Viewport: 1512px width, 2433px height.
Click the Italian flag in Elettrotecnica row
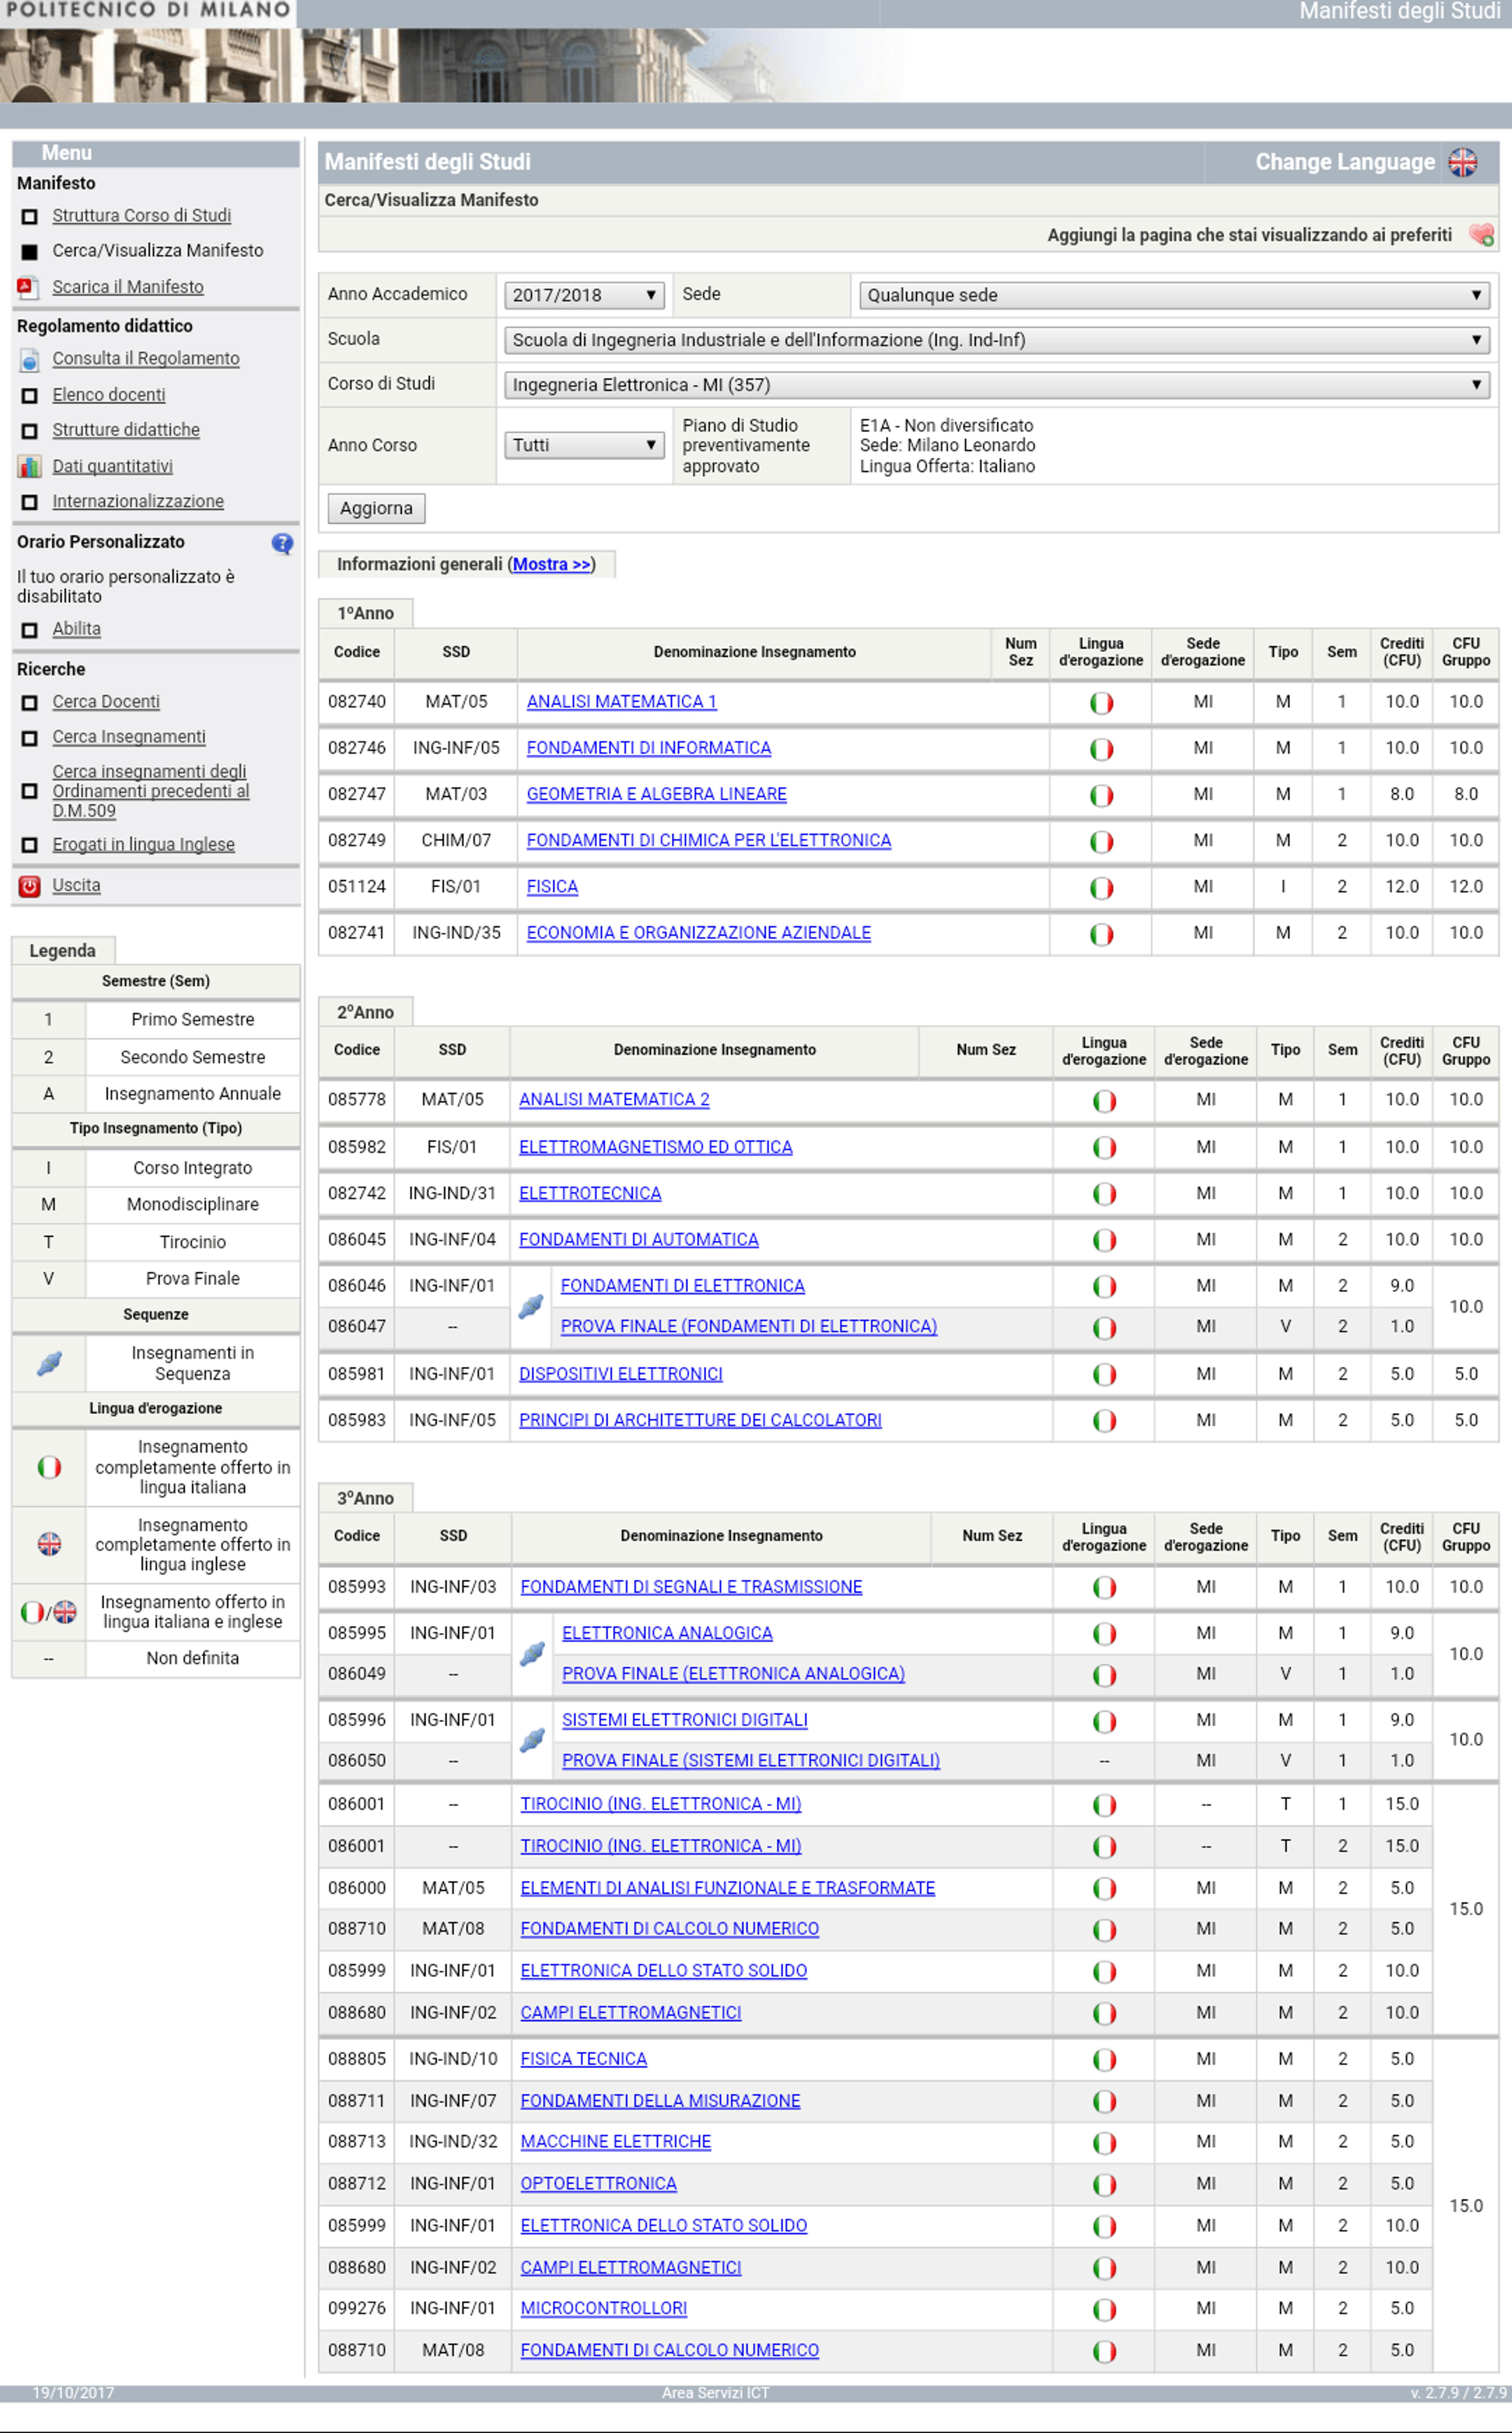pyautogui.click(x=1104, y=1194)
